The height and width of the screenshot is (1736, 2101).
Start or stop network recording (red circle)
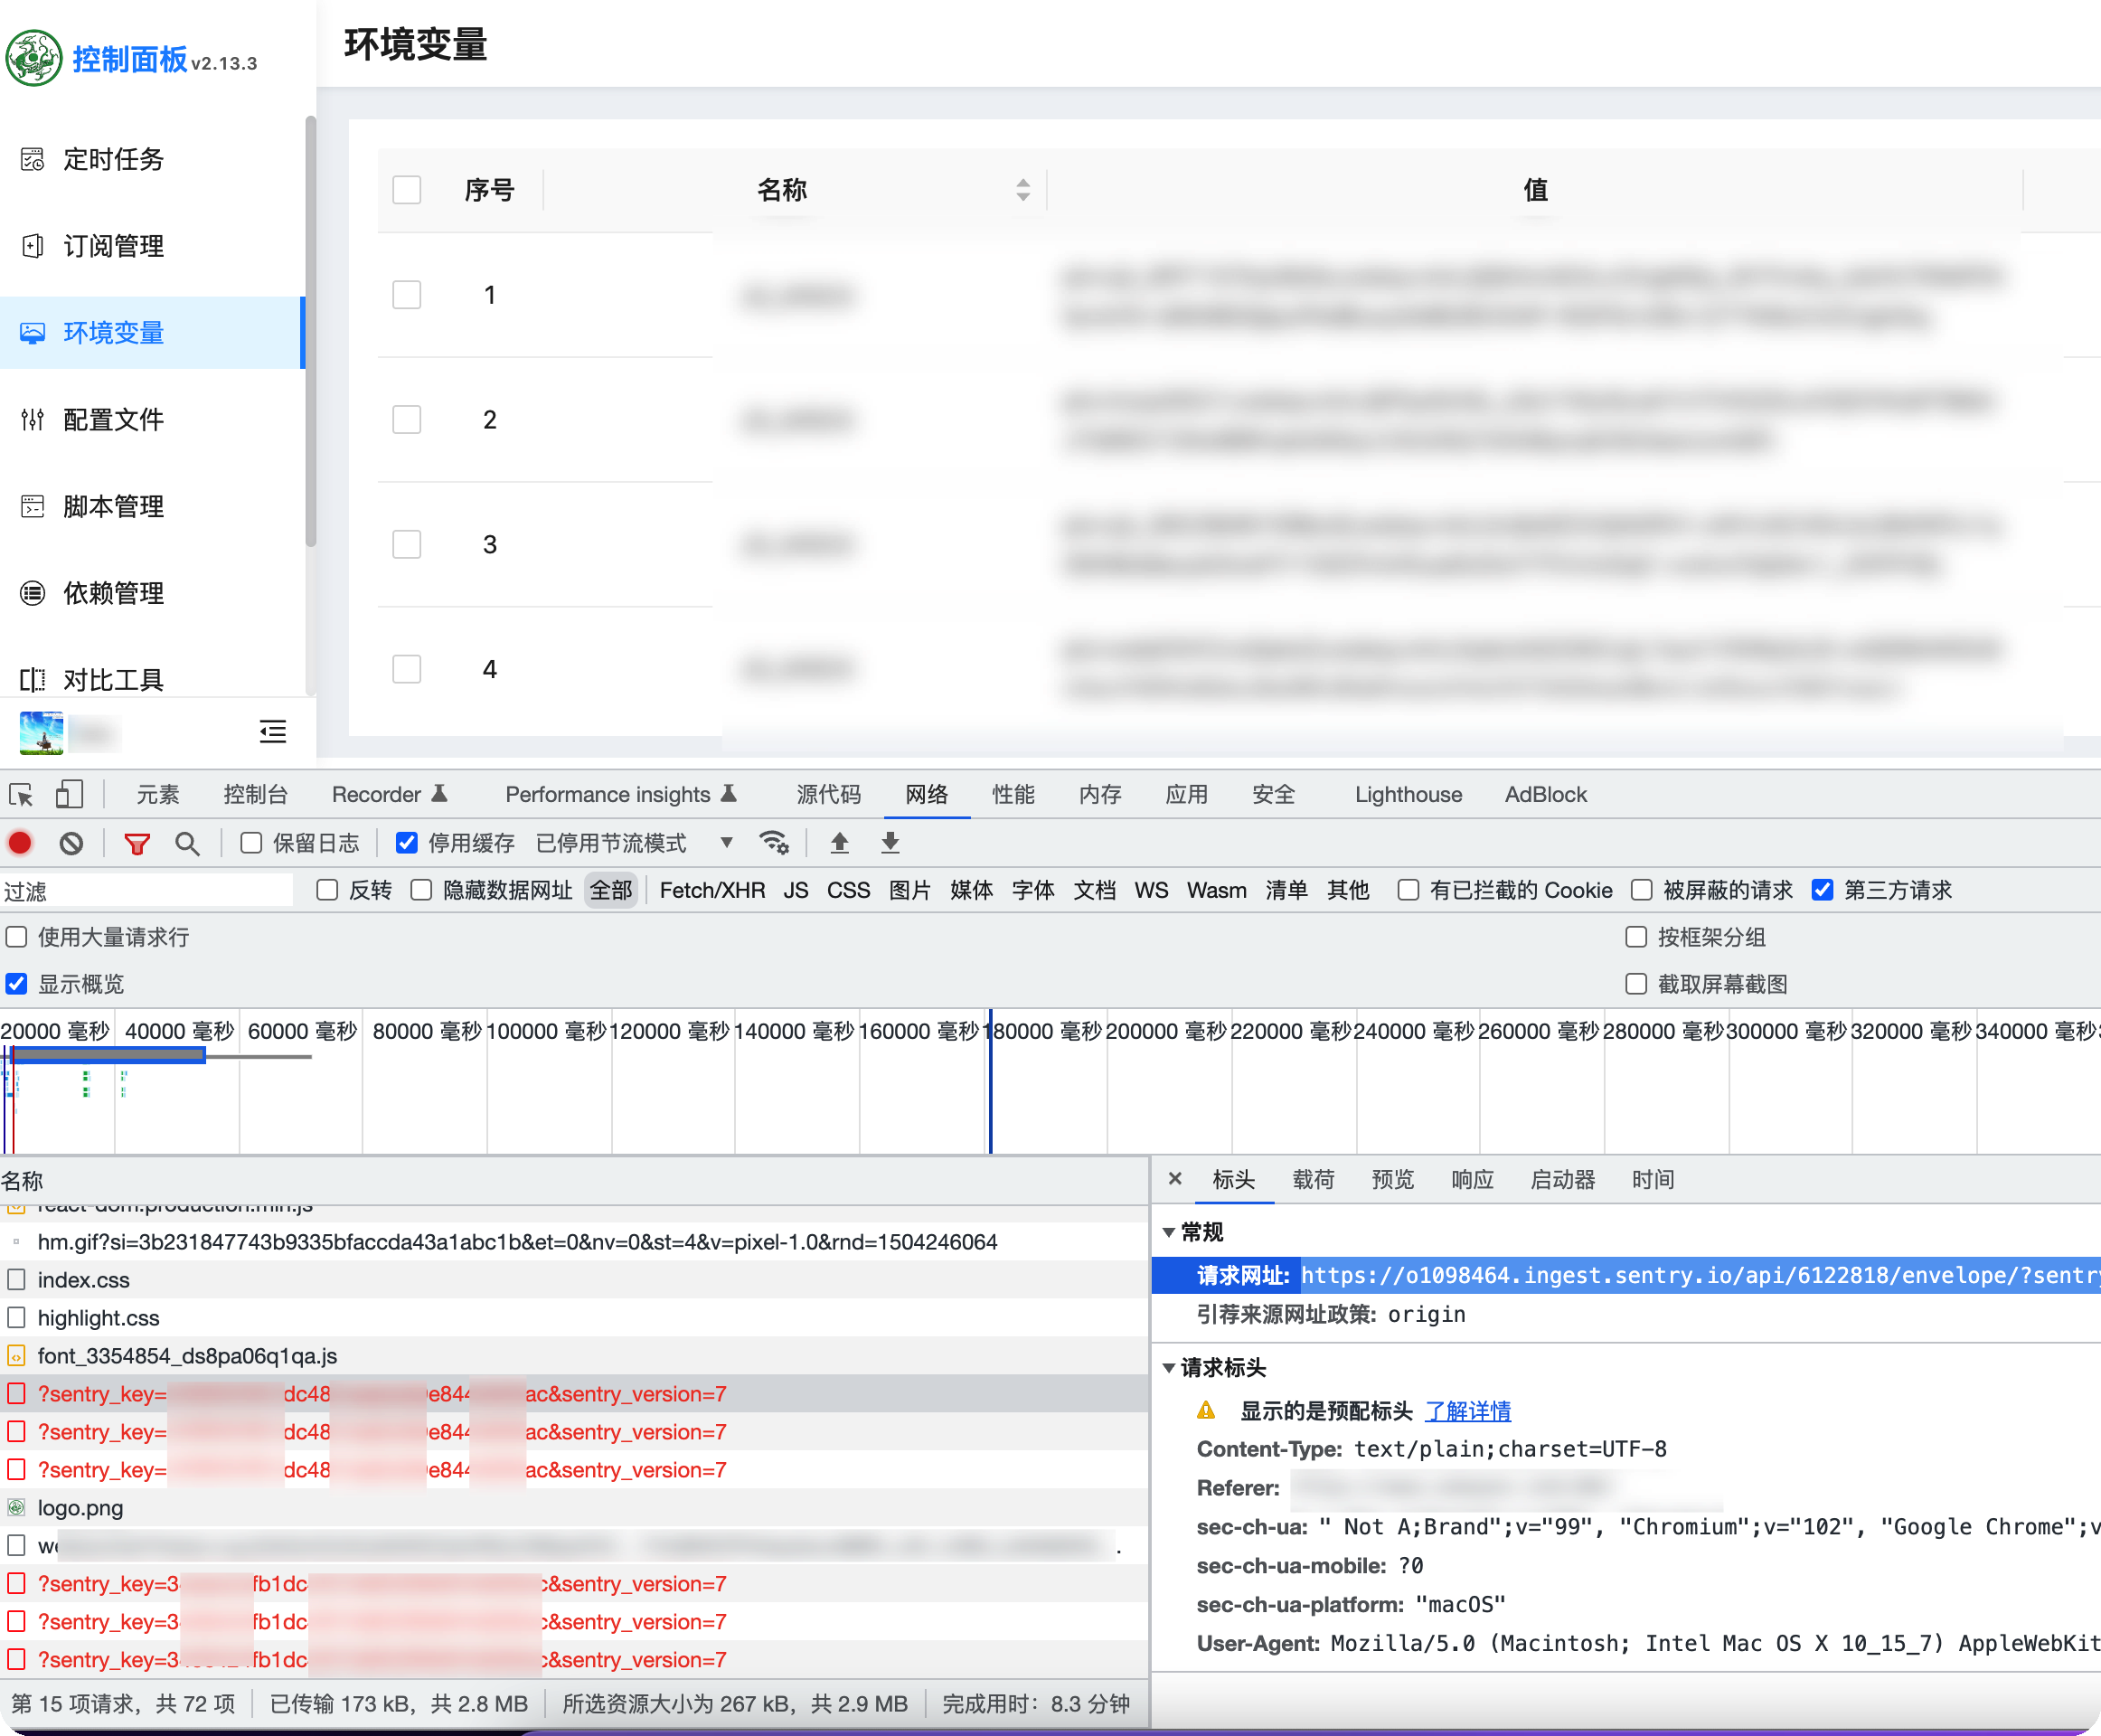click(19, 843)
